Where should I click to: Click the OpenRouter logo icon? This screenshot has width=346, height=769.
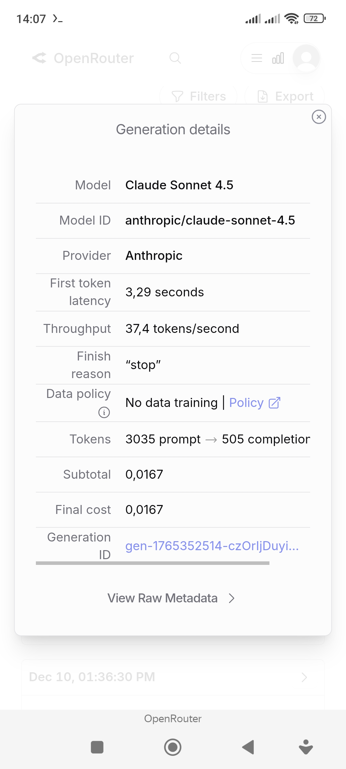[x=39, y=58]
